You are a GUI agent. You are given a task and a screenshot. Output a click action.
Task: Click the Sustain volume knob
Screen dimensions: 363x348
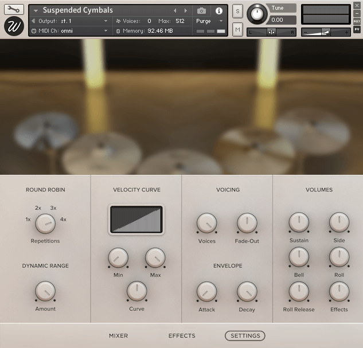[x=299, y=222]
